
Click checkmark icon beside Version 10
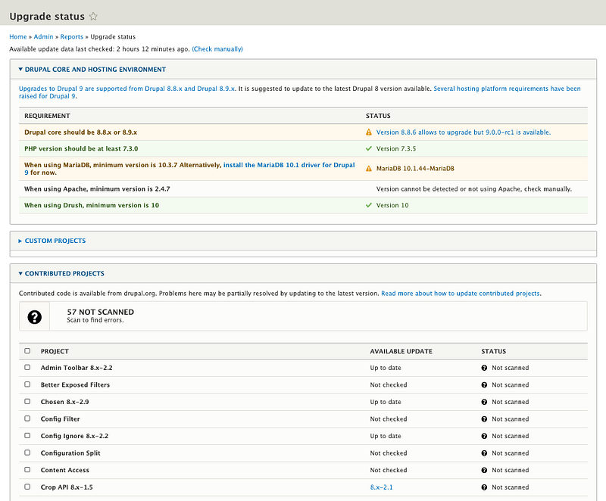pos(369,205)
